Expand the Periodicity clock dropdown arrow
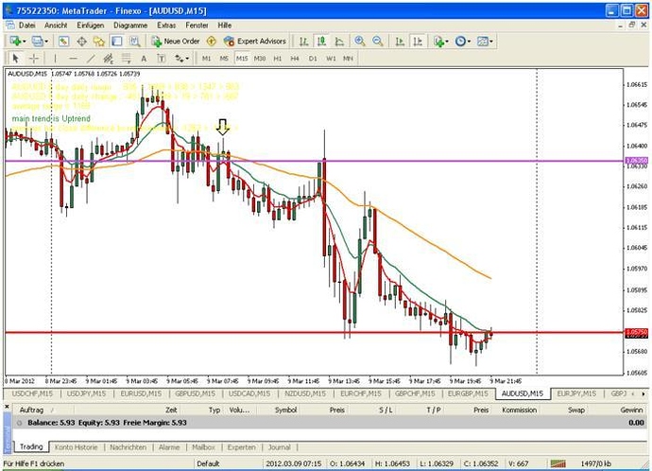The height and width of the screenshot is (471, 652). click(469, 42)
